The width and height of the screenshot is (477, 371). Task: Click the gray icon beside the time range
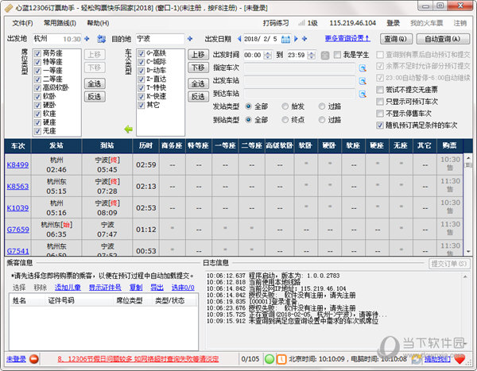(325, 55)
